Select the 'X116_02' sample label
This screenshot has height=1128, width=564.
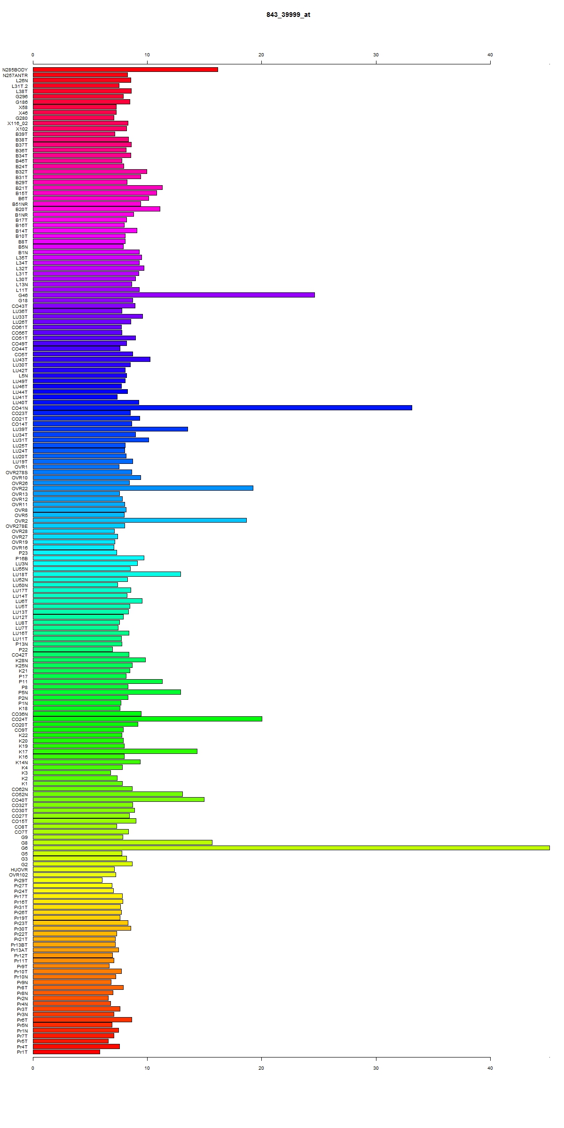pos(17,124)
